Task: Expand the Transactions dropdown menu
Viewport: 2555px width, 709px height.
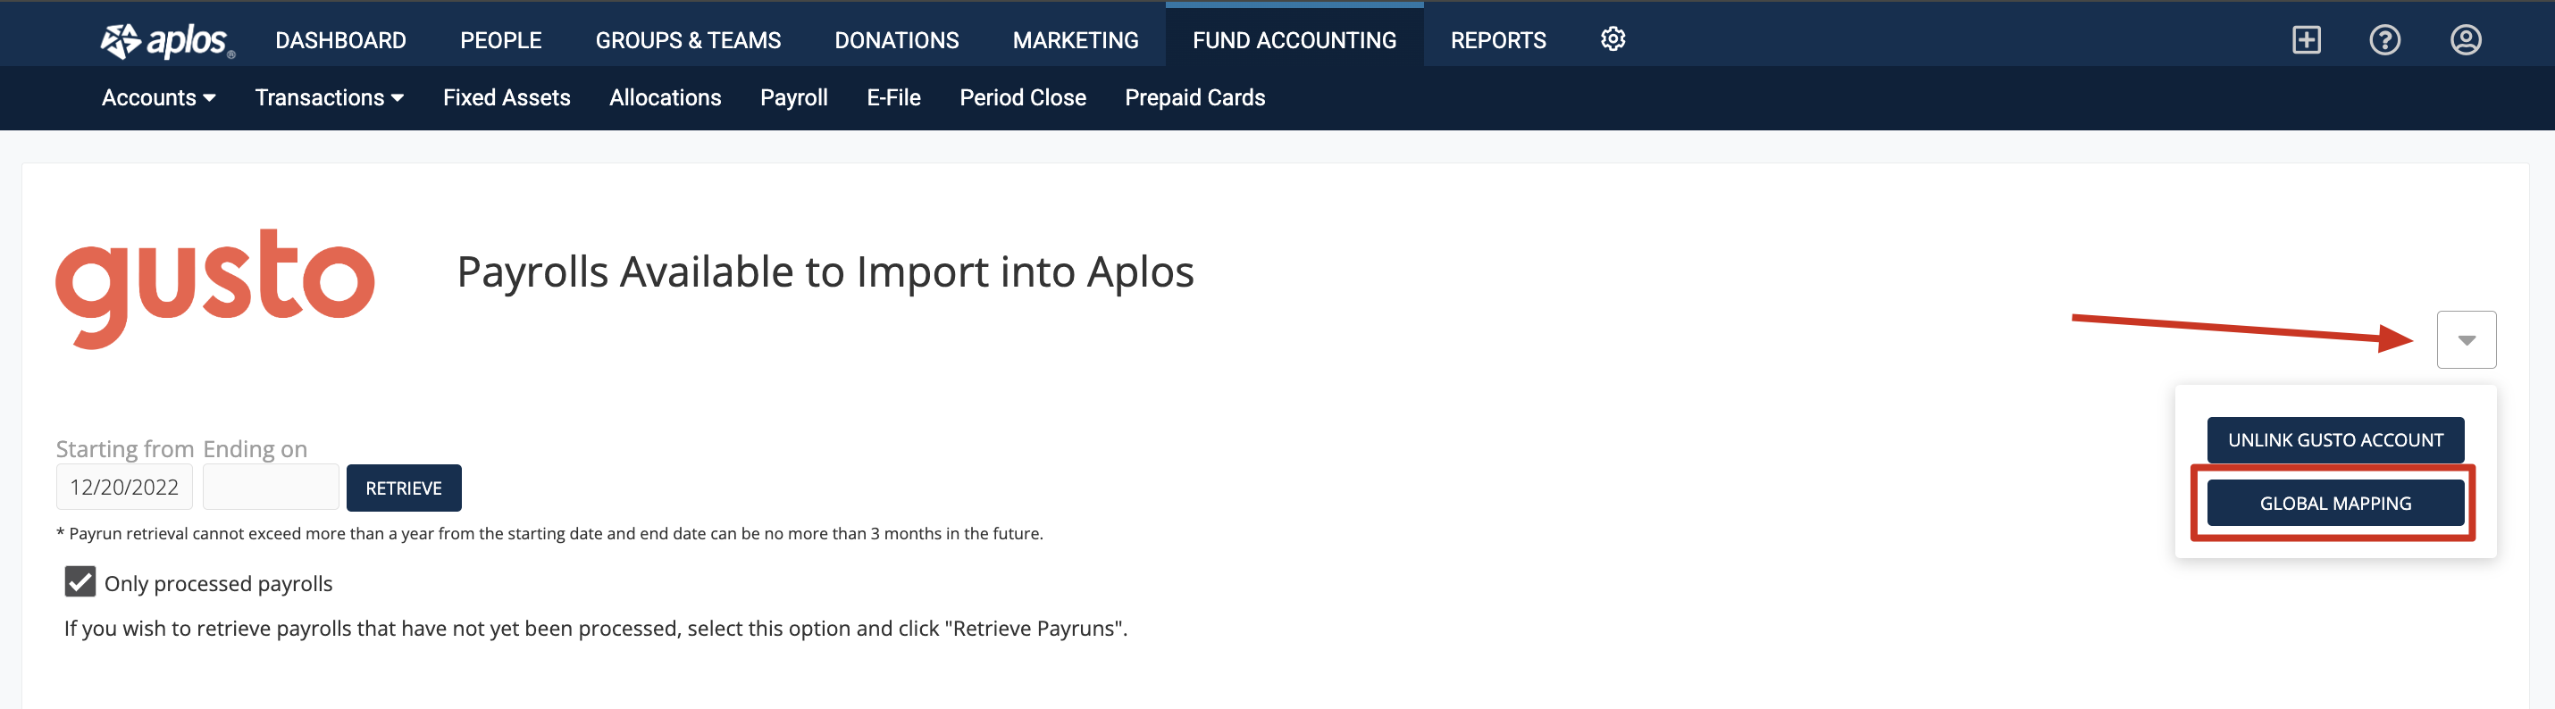Action: [330, 97]
